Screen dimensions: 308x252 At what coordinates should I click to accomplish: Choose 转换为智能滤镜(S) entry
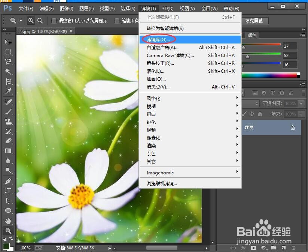pos(190,28)
